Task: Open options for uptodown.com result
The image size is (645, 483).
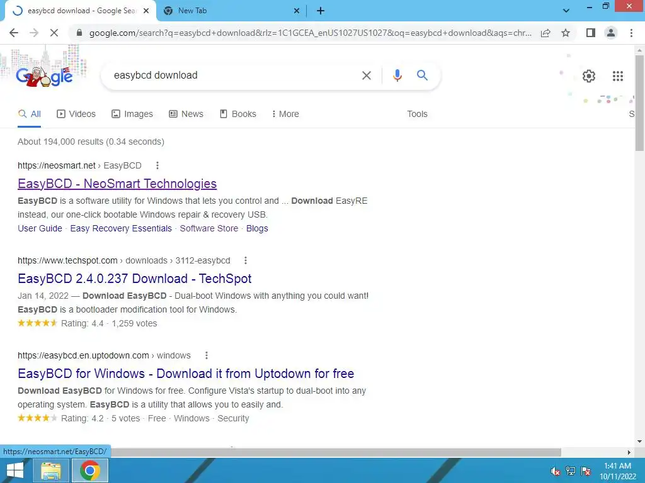Action: click(x=207, y=355)
